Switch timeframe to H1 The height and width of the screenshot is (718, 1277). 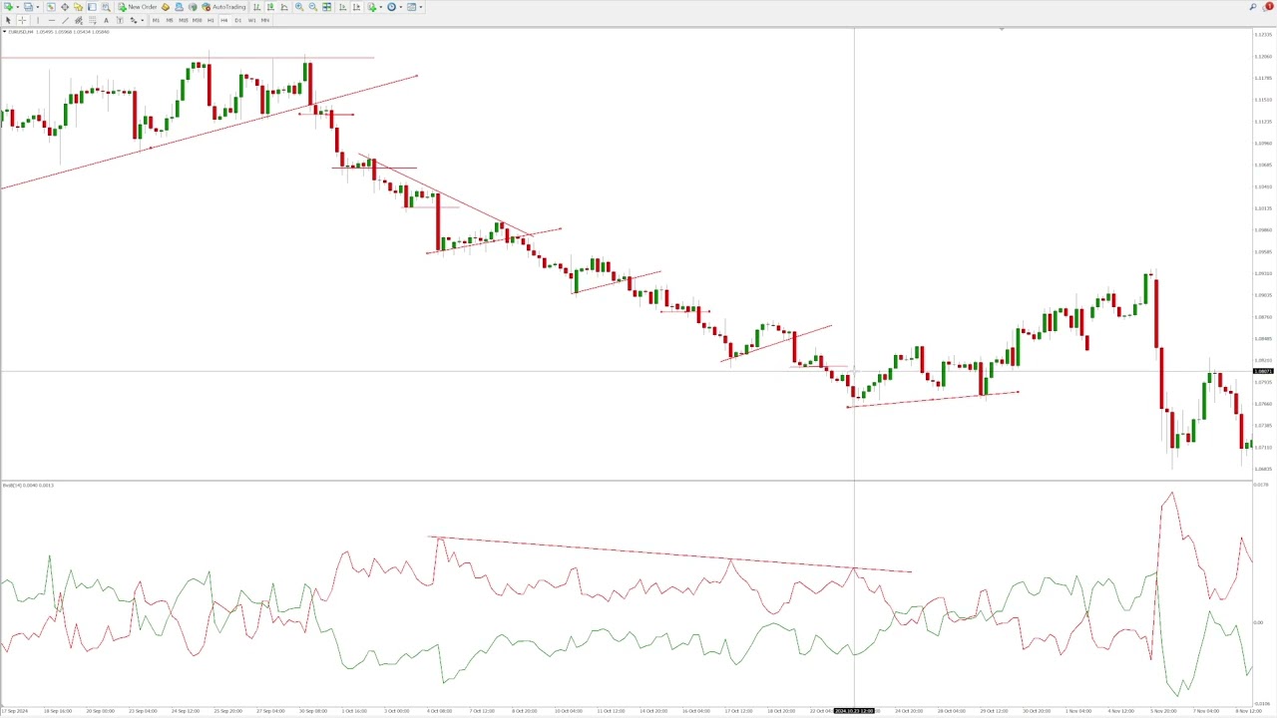[x=211, y=20]
